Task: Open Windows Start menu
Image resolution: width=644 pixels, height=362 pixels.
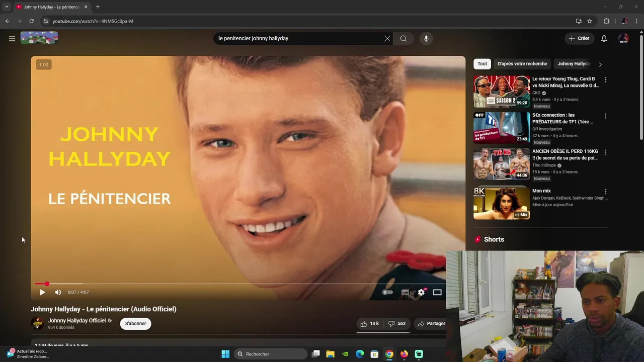Action: [225, 354]
